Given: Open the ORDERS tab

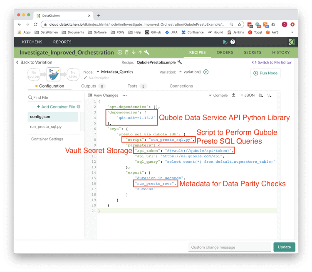Looking at the screenshot, I should pyautogui.click(x=225, y=52).
